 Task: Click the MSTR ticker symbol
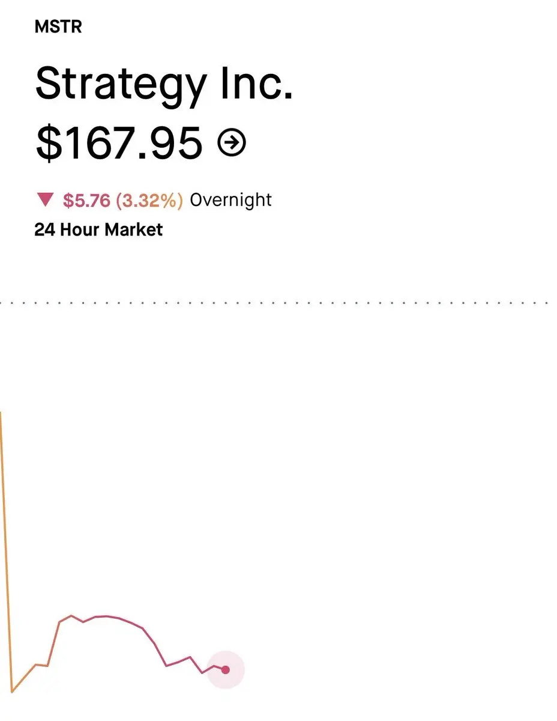tap(58, 27)
